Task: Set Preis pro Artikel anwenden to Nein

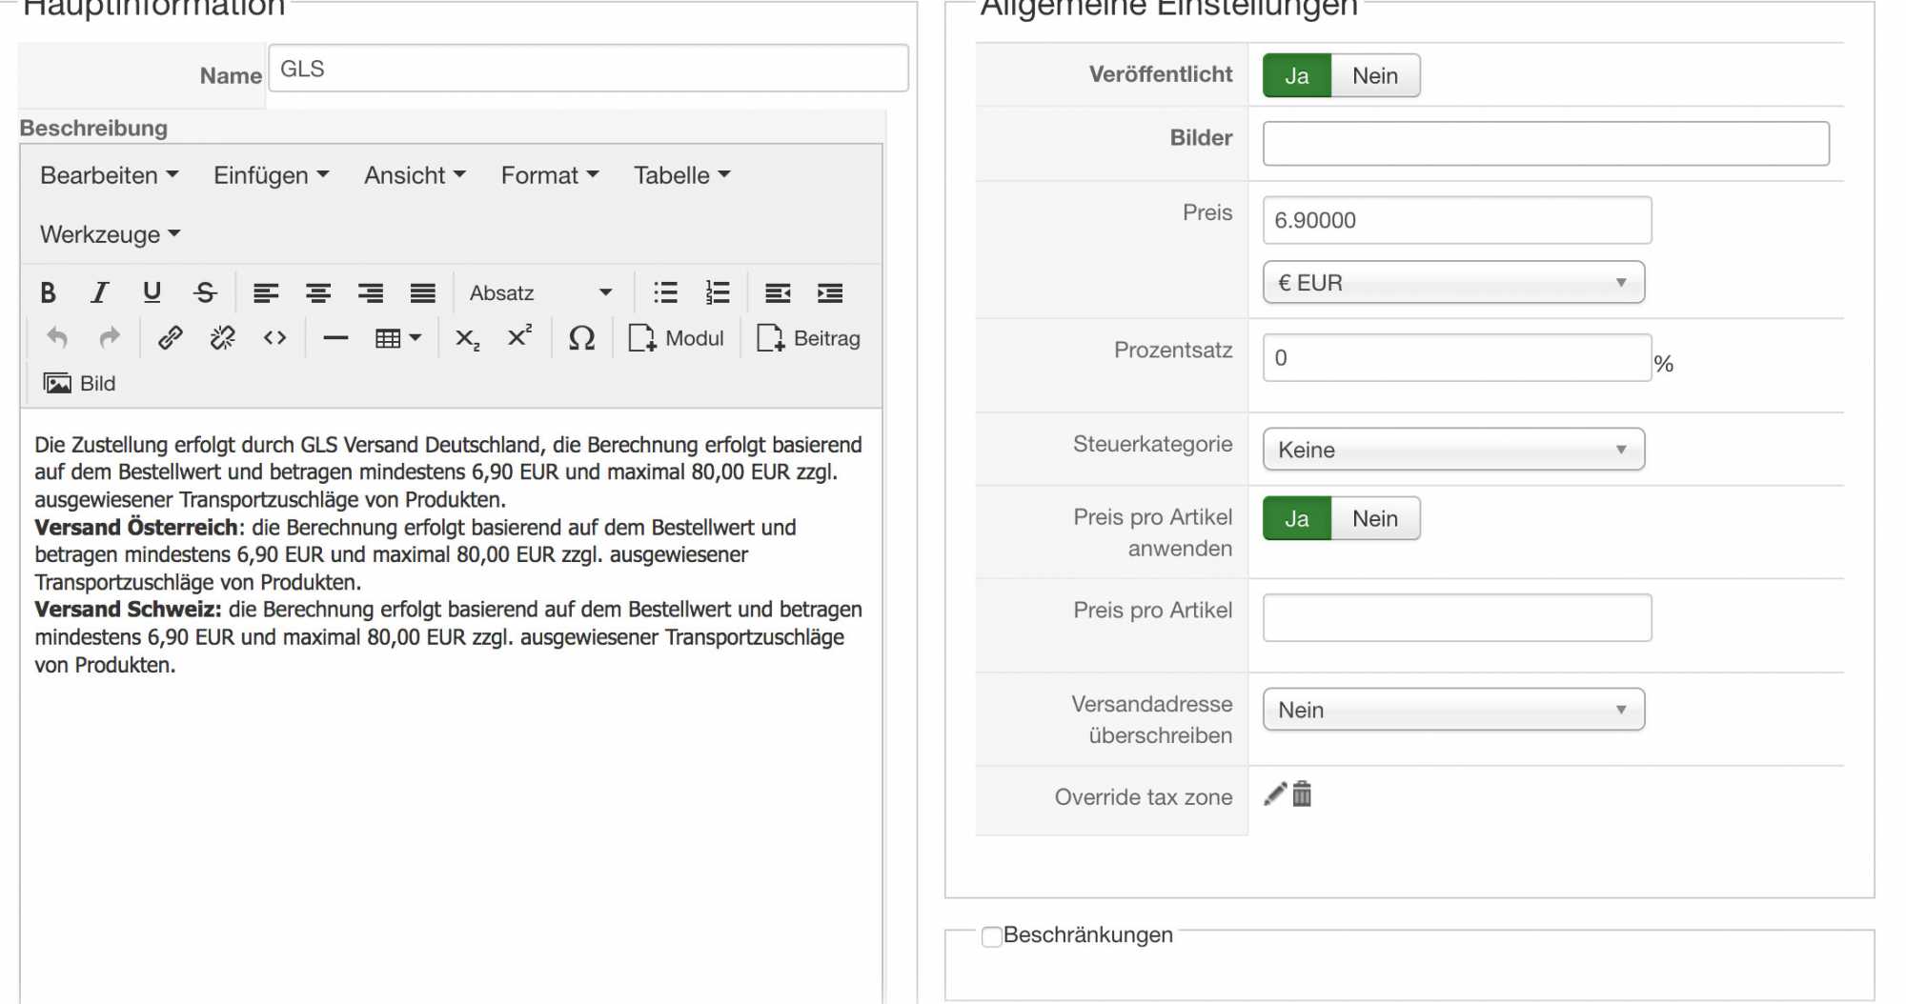Action: [x=1374, y=519]
